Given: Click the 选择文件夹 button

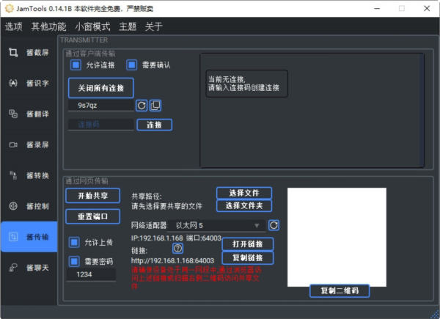Looking at the screenshot, I should 244,205.
